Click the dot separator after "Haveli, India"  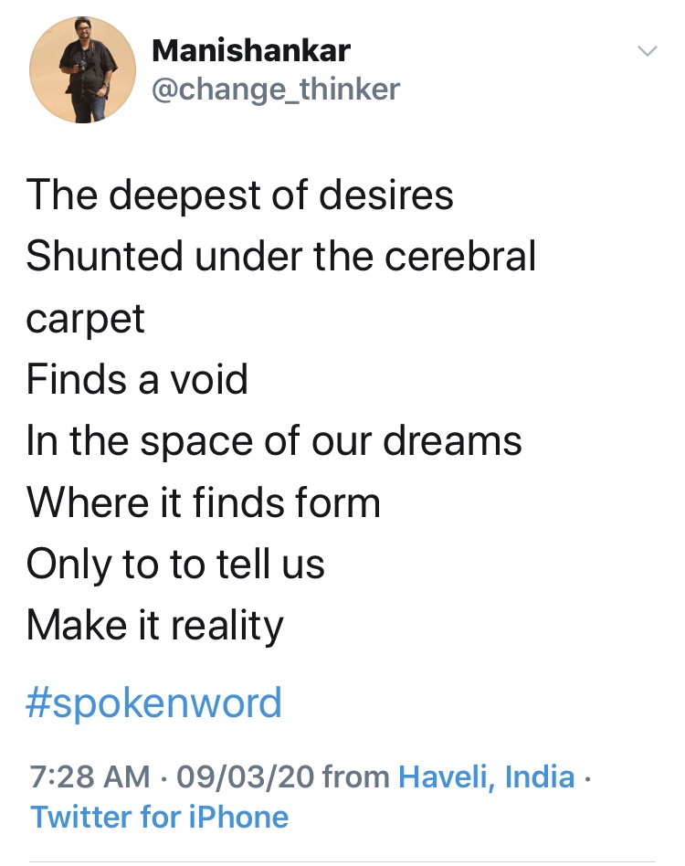587,777
